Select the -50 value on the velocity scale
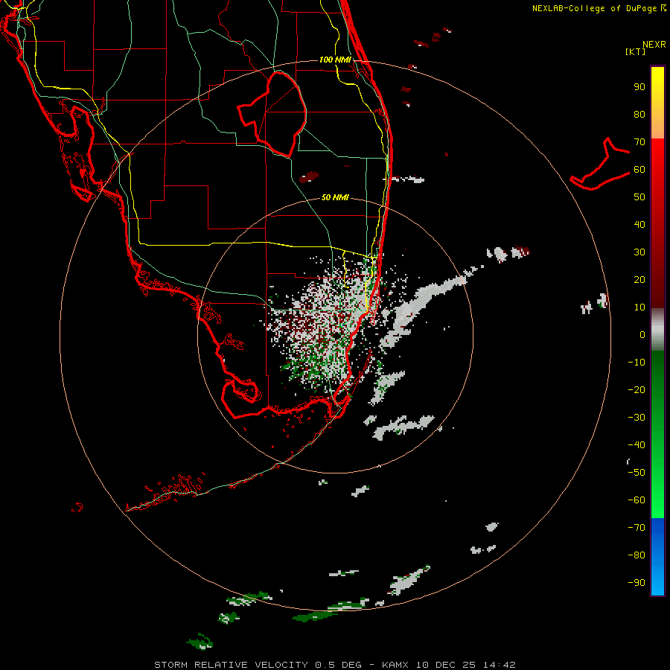This screenshot has height=670, width=670. click(636, 472)
